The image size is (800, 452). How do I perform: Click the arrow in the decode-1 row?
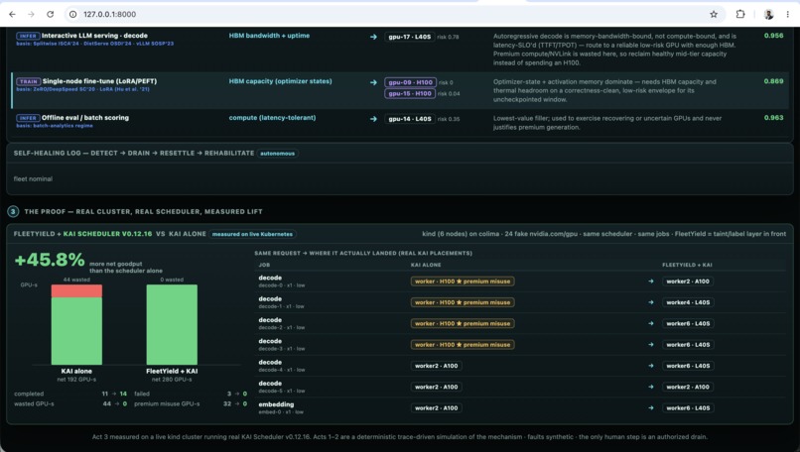point(650,302)
